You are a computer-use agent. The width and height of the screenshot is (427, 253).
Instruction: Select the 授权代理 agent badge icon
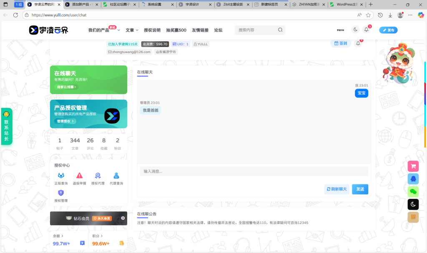(98, 176)
